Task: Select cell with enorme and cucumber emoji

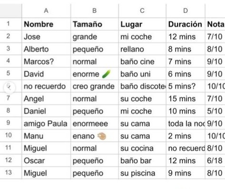Action: 95,74
